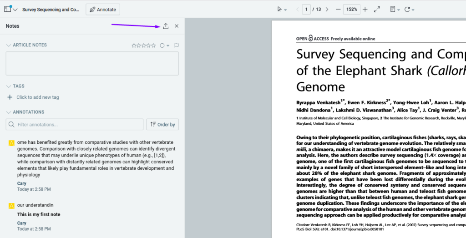Close the Notes panel
This screenshot has height=238, width=466.
(x=177, y=26)
